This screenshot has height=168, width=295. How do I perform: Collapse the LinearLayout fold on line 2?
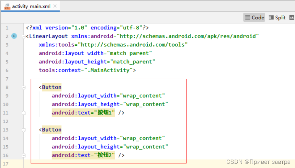24,36
